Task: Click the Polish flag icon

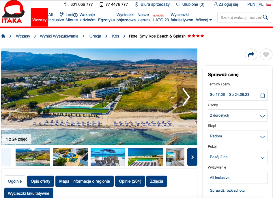Action: click(x=269, y=5)
